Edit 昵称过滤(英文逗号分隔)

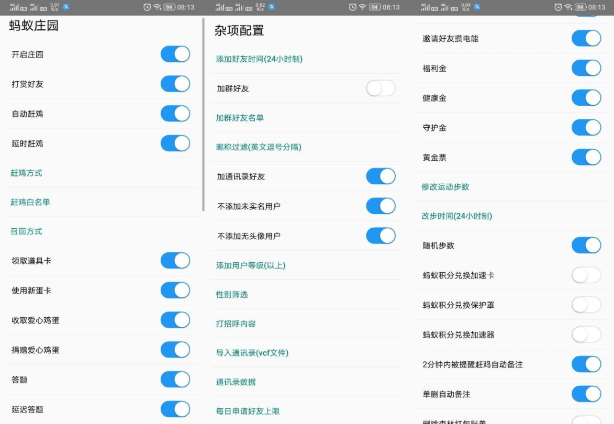(x=307, y=147)
